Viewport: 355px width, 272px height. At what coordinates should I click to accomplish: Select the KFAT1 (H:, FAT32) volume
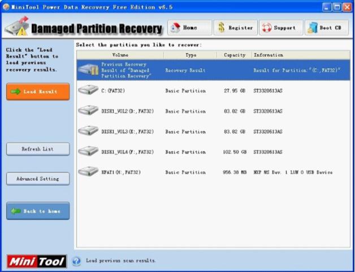(x=121, y=172)
